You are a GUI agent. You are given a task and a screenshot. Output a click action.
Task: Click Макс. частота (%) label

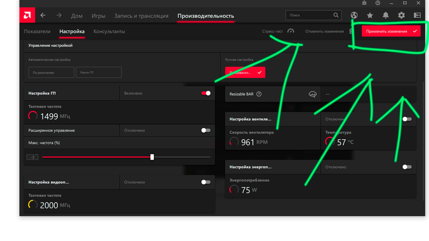pos(44,143)
